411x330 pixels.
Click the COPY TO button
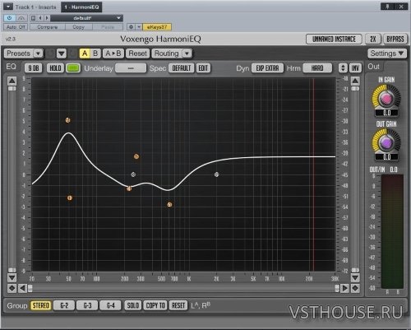[155, 305]
